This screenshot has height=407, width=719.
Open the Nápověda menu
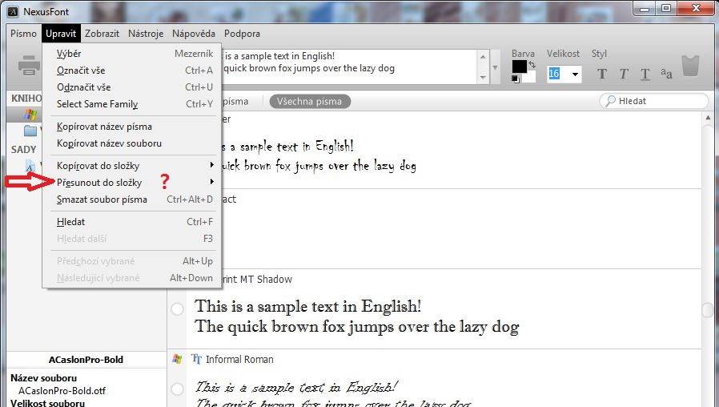(x=194, y=34)
